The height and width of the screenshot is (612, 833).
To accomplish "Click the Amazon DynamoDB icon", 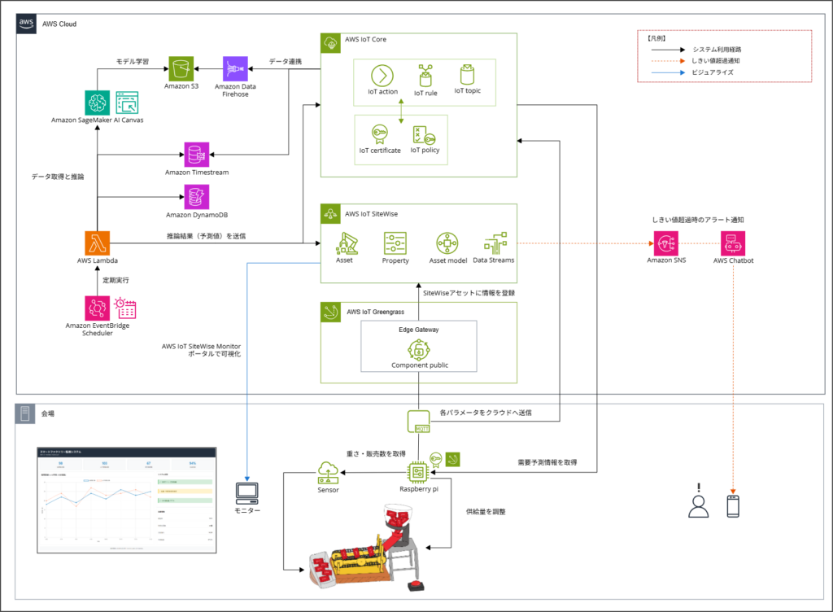I will coord(196,197).
